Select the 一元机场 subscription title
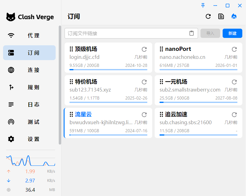Image resolution: width=246 pixels, height=196 pixels. point(176,82)
